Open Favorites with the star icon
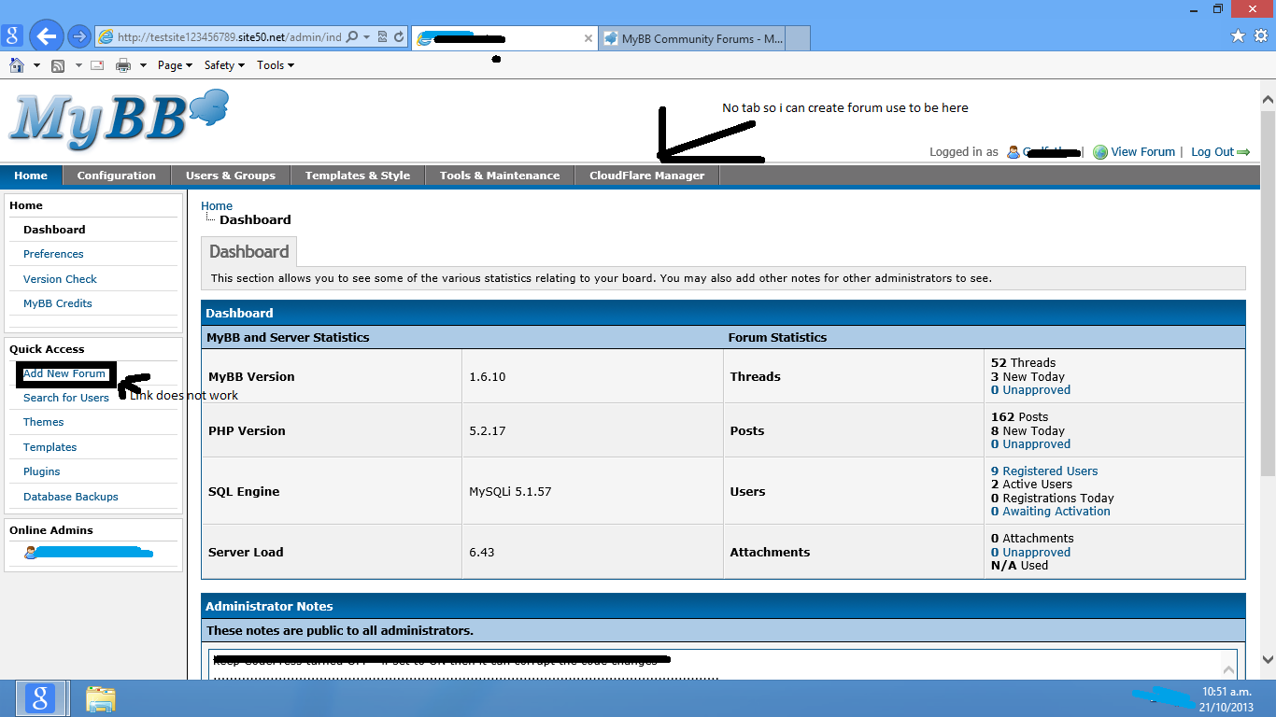The height and width of the screenshot is (717, 1276). tap(1238, 36)
